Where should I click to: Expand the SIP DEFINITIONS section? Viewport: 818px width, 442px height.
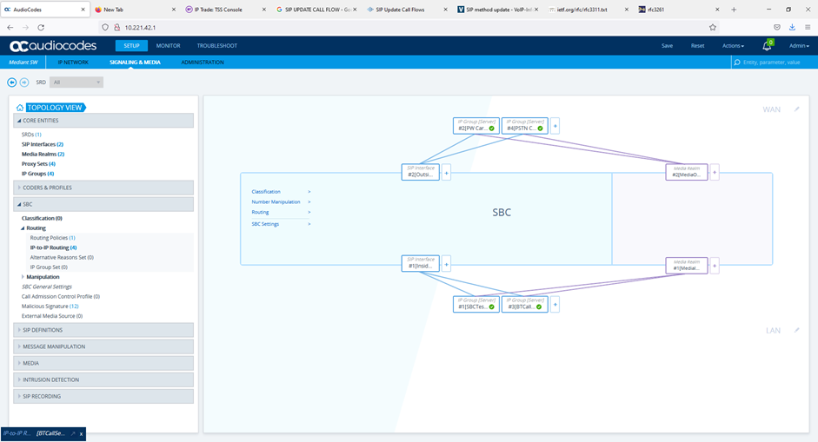[103, 330]
